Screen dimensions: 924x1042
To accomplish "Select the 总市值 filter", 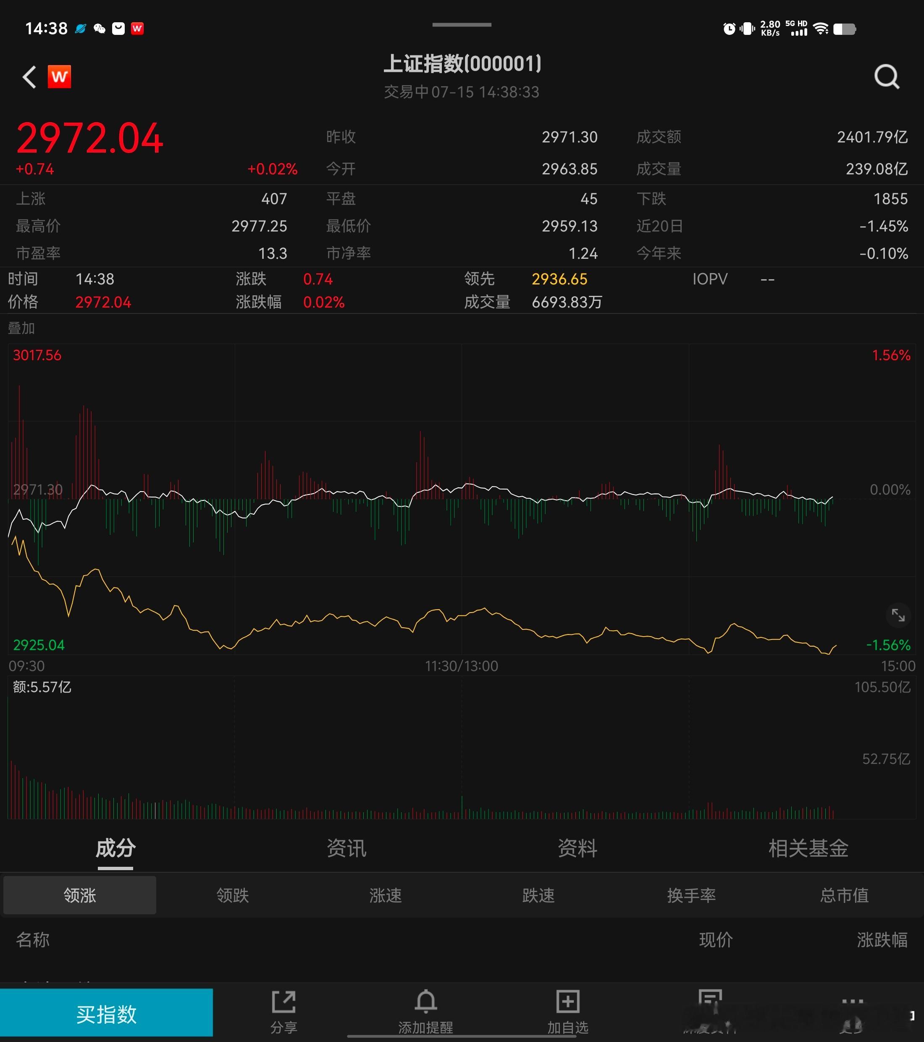I will click(844, 896).
